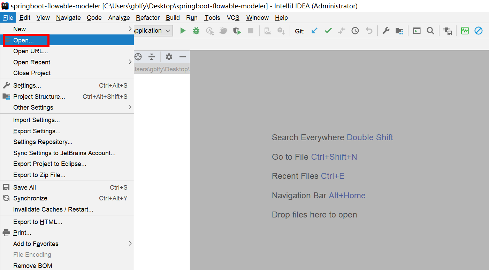
Task: Select Print... menu entry
Action: point(67,233)
